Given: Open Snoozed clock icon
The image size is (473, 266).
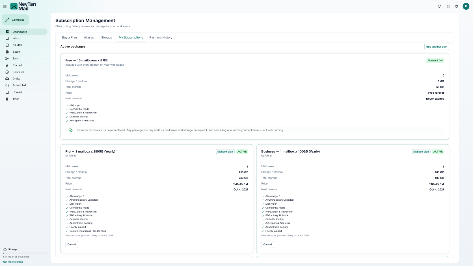Looking at the screenshot, I should click(x=7, y=72).
